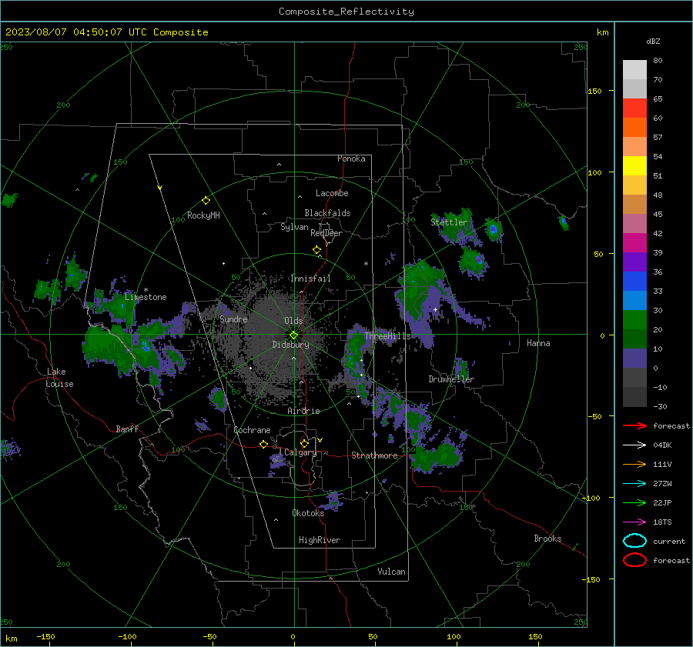Click the orange swatch below 60 dBZ
The width and height of the screenshot is (693, 647).
[x=634, y=128]
